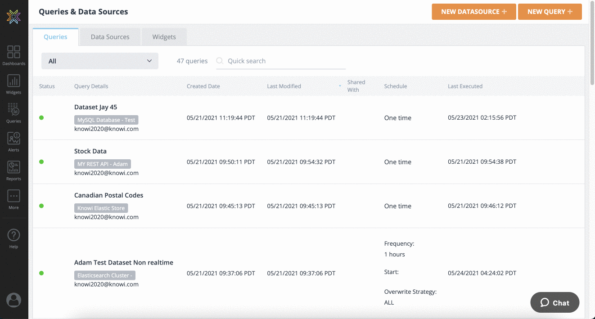Open the user profile avatar
Image resolution: width=595 pixels, height=319 pixels.
(x=14, y=300)
